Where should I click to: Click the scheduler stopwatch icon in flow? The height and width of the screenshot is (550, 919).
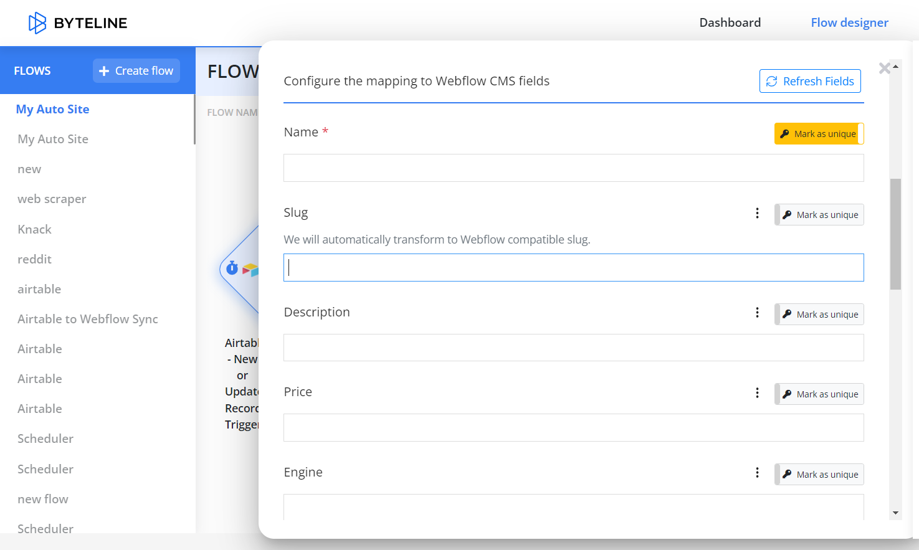point(232,268)
